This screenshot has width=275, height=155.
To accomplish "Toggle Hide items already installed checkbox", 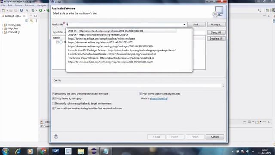I will [x=141, y=94].
